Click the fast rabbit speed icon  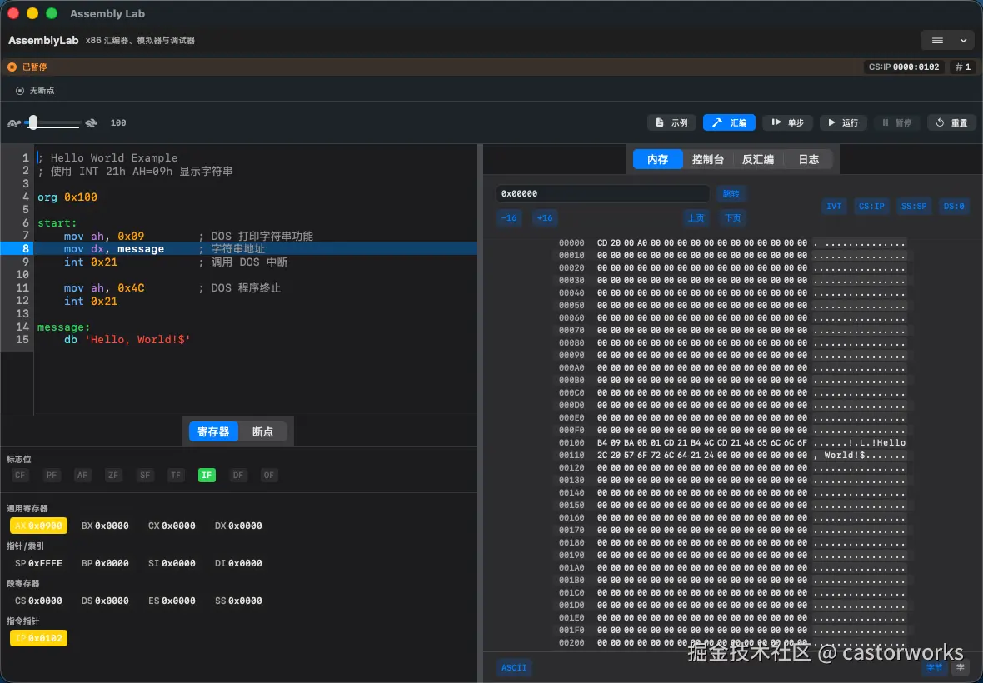pyautogui.click(x=92, y=122)
